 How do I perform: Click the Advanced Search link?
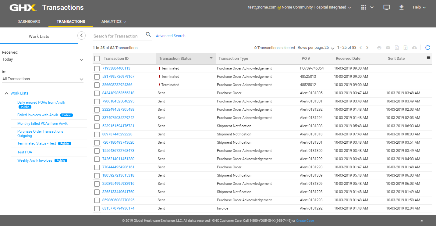[171, 36]
